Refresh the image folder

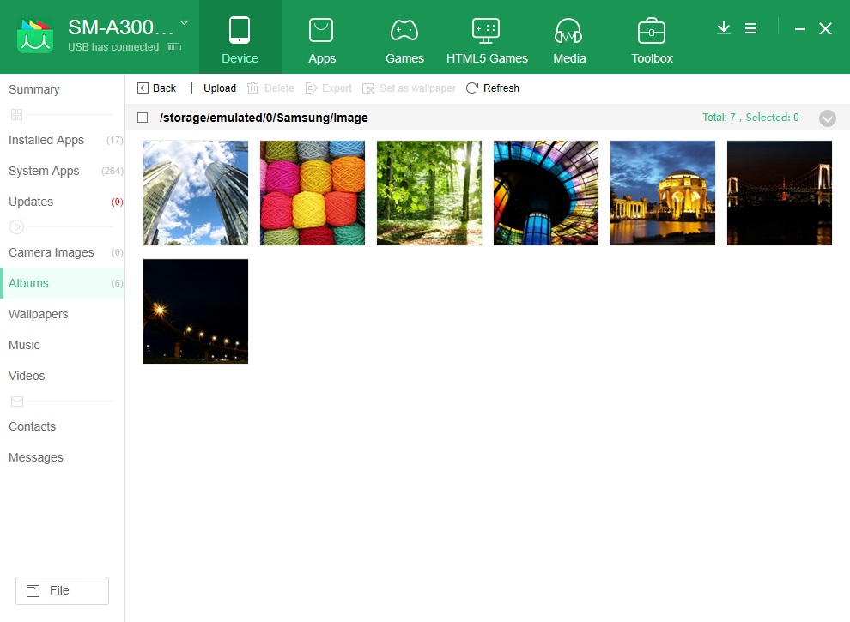click(492, 88)
